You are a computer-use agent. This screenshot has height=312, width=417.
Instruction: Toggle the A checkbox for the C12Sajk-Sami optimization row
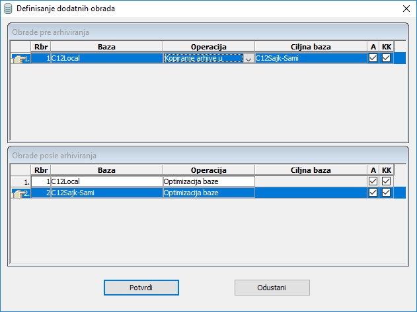point(373,193)
